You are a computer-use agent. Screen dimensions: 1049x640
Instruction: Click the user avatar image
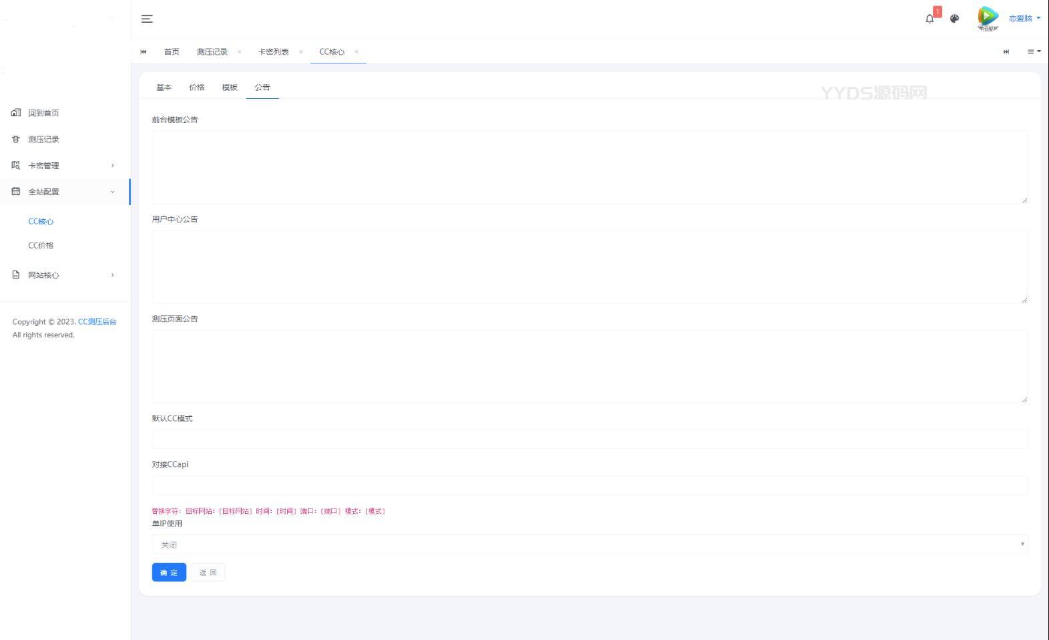(988, 18)
